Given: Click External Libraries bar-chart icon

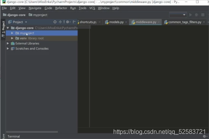Looking at the screenshot, I should [13, 43].
